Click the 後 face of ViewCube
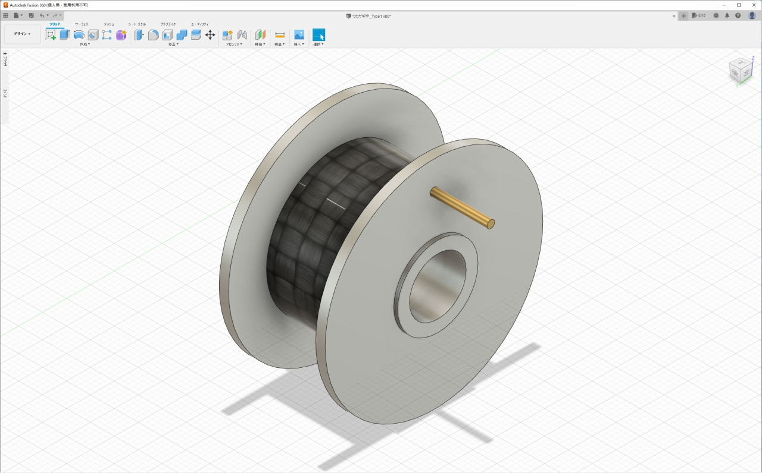 pyautogui.click(x=735, y=72)
